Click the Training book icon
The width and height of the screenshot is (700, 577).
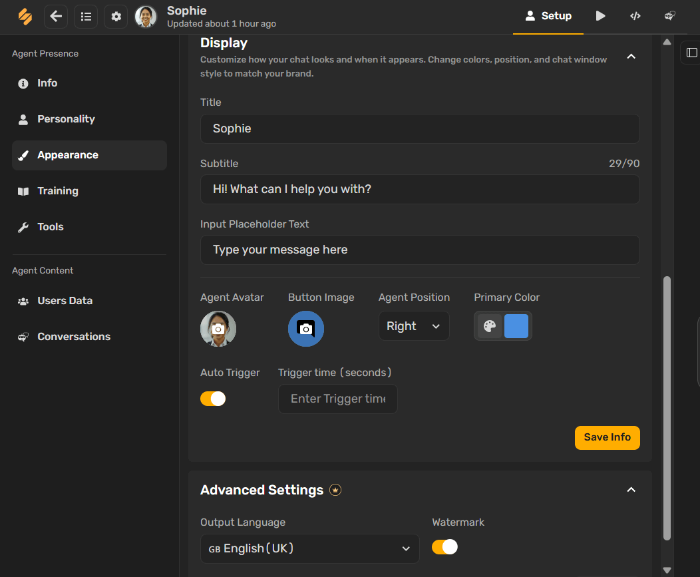pos(23,192)
